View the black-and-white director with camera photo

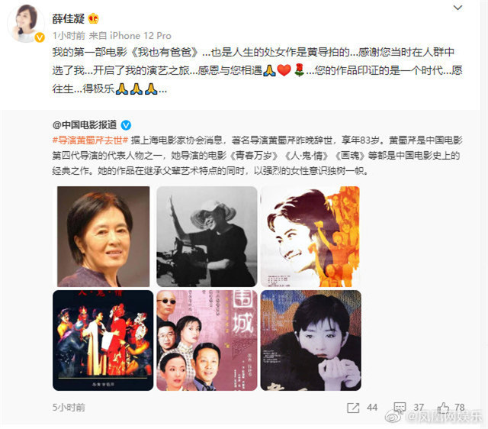pyautogui.click(x=207, y=237)
